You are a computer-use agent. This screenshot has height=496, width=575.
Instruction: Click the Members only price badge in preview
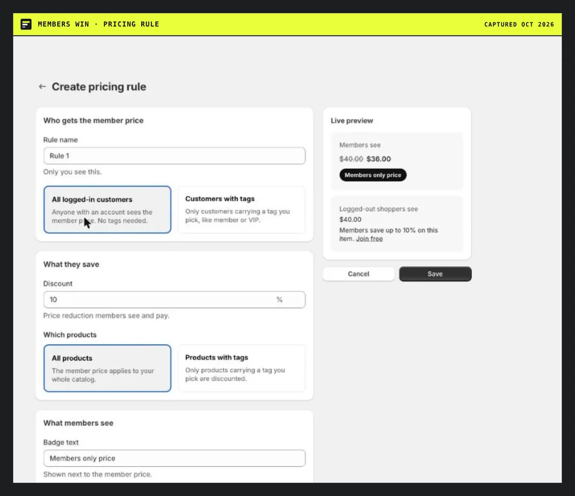pyautogui.click(x=373, y=175)
